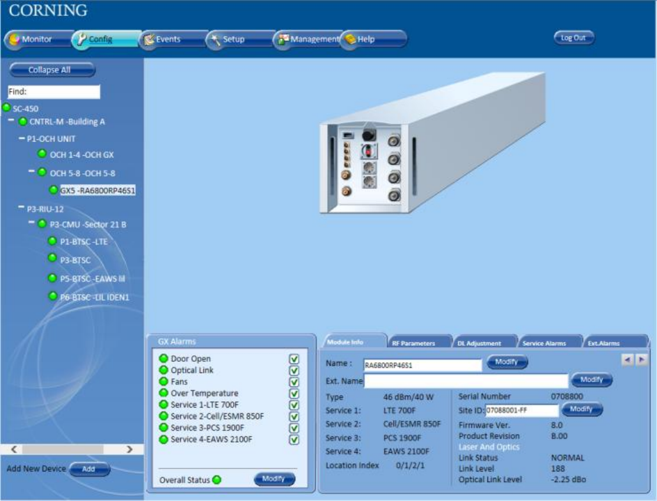Toggle Service 1-LTE 700F alarm checkbox
657x501 pixels.
[x=294, y=405]
